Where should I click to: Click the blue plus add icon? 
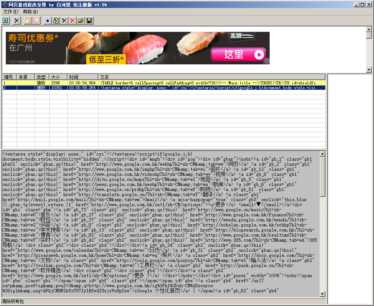pos(47,21)
